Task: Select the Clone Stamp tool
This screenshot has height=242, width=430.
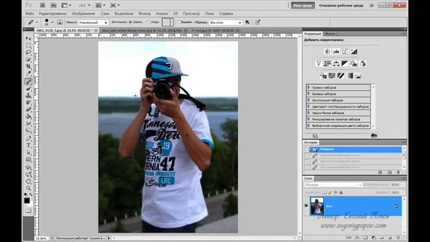Action: tap(28, 95)
